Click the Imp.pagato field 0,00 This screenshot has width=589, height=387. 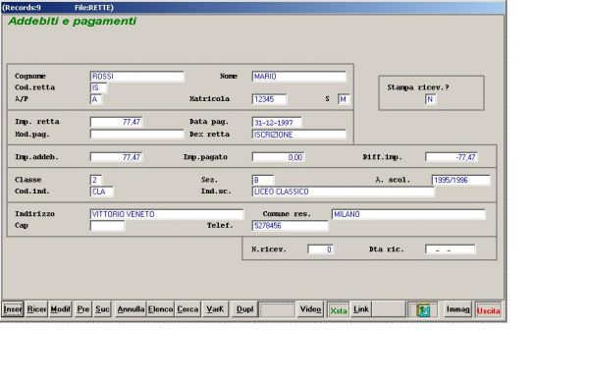tap(279, 157)
